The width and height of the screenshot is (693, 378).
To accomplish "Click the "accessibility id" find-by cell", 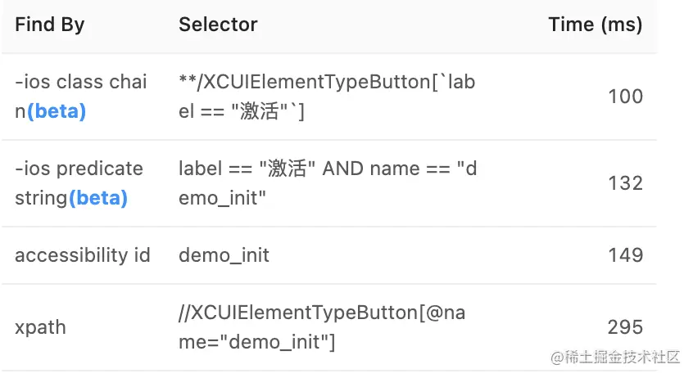I will pyautogui.click(x=82, y=255).
